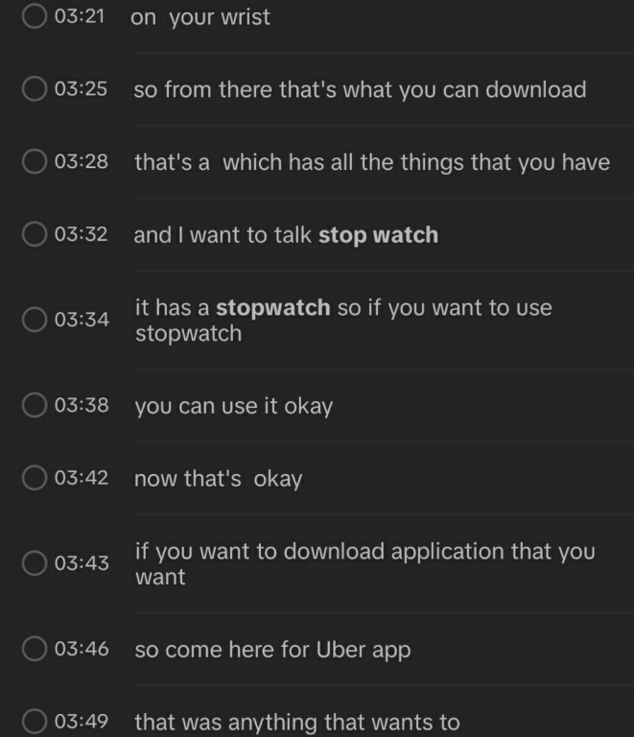The image size is (634, 737).
Task: Select the radio circle beside 03:43
Action: click(x=35, y=563)
